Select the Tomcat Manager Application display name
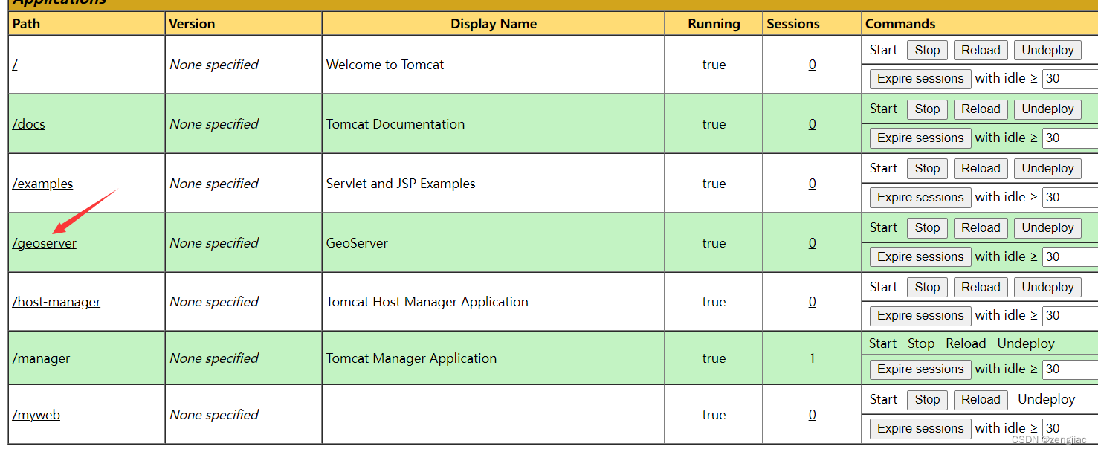This screenshot has width=1098, height=452. click(x=411, y=358)
